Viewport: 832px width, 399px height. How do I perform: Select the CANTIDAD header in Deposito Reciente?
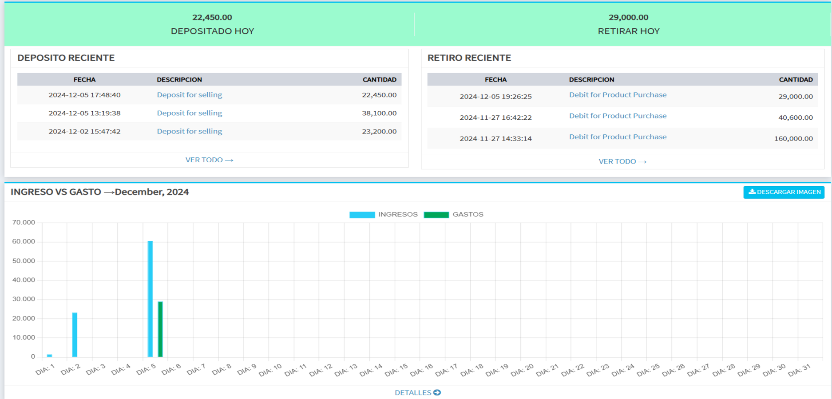pos(380,80)
